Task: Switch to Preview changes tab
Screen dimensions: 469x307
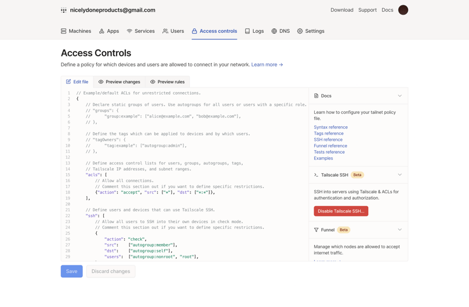Action: tap(120, 82)
